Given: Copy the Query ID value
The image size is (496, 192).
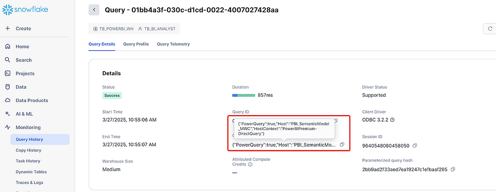Looking at the screenshot, I should tap(336, 120).
